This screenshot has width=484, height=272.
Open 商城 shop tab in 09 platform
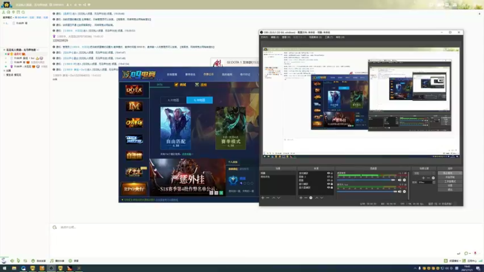coord(180,85)
